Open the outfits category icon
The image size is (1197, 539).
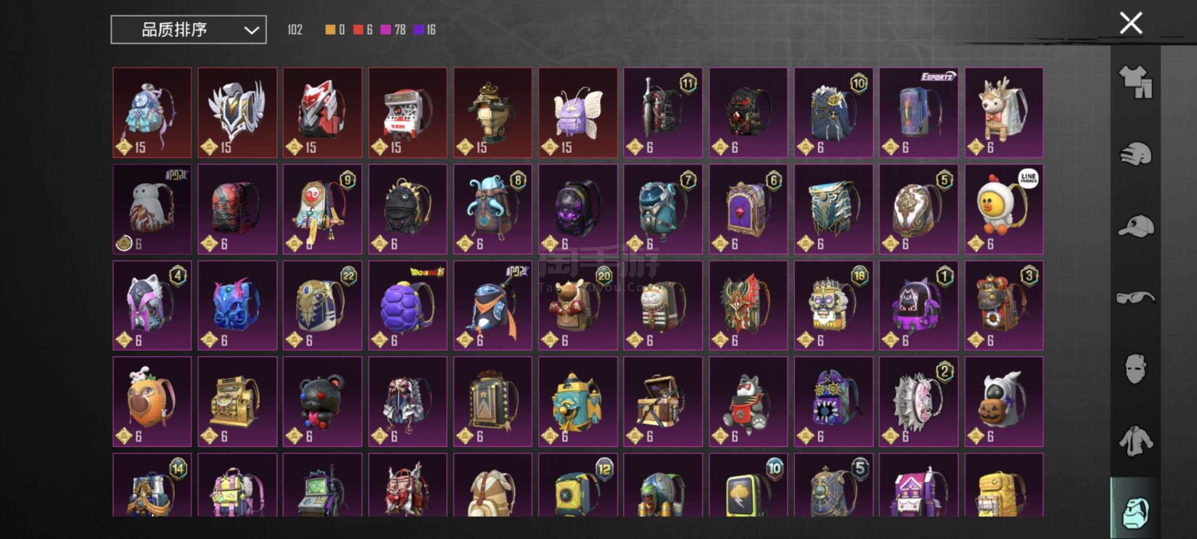coord(1135,81)
